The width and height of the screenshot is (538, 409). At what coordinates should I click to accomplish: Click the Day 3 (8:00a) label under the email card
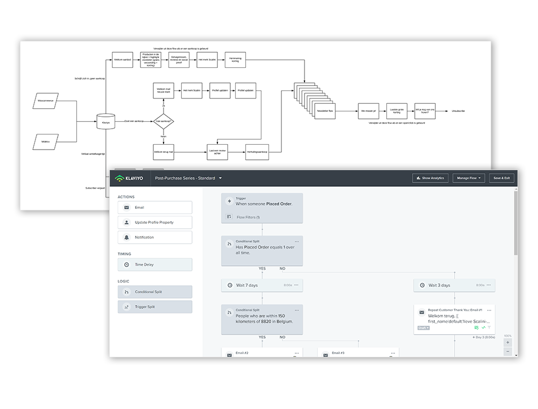[484, 337]
